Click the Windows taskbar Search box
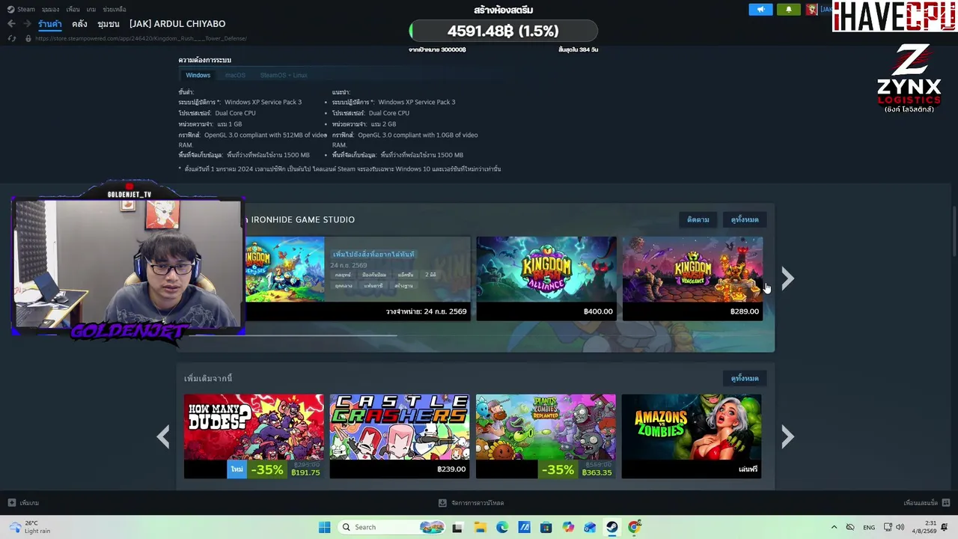 coord(391,527)
